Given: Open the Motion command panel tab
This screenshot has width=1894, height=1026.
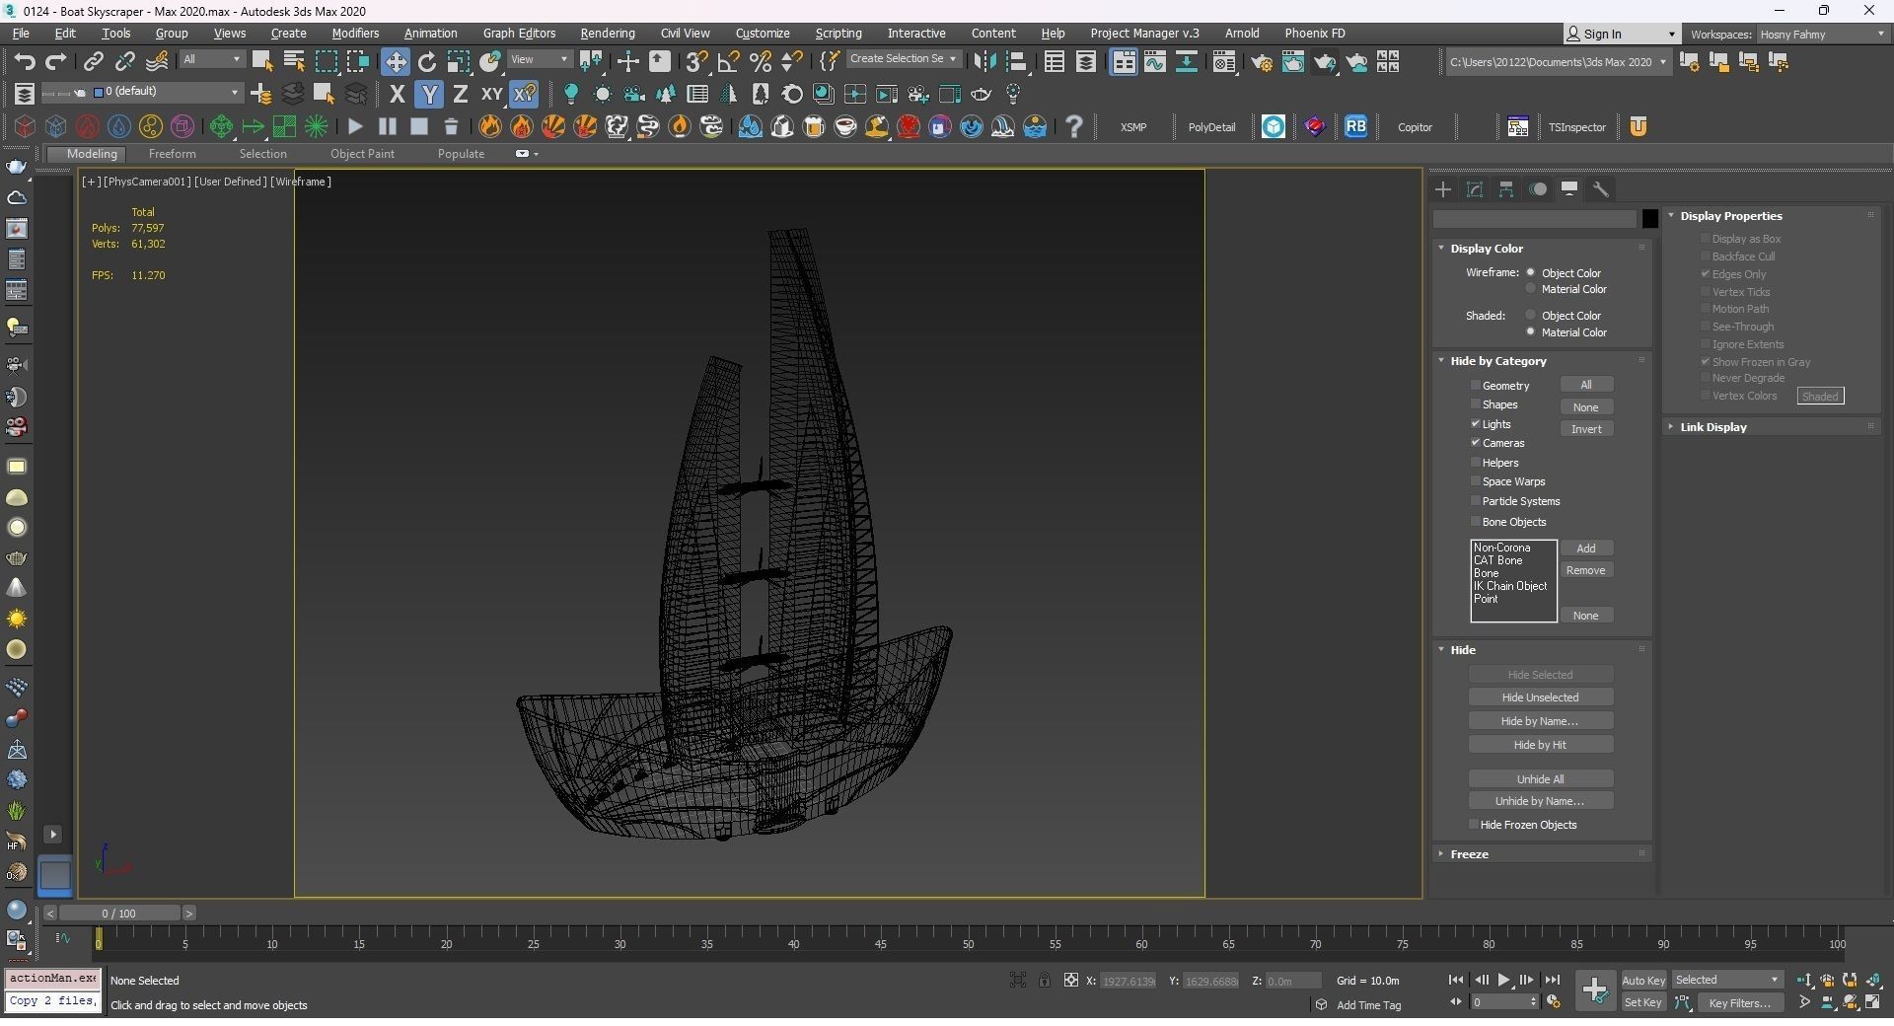Looking at the screenshot, I should click(1538, 188).
